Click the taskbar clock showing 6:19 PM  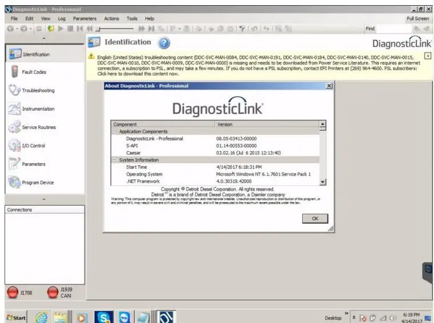(412, 318)
